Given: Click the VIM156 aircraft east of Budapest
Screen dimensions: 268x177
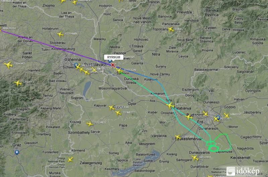Looking at the screenshot, I should point(226,115).
